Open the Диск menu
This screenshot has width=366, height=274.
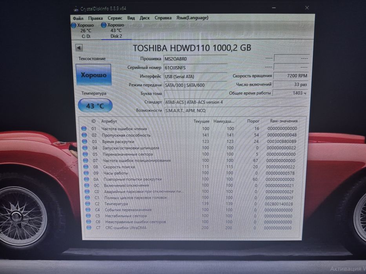click(144, 18)
